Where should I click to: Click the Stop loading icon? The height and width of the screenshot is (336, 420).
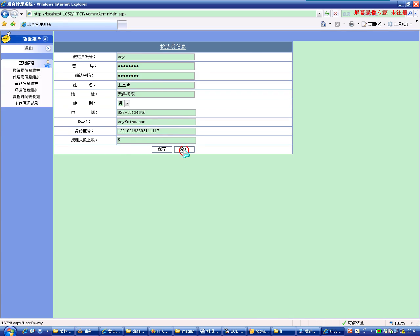click(x=336, y=13)
